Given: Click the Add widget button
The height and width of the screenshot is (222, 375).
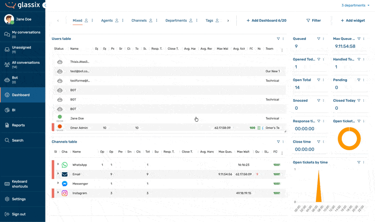Looking at the screenshot, I should pyautogui.click(x=353, y=21).
